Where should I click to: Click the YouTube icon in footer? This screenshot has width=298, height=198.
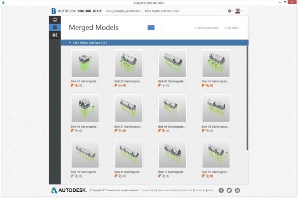coord(238,190)
